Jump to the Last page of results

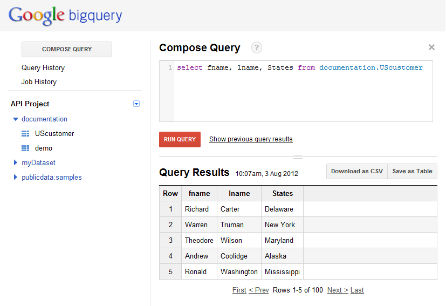pos(357,290)
